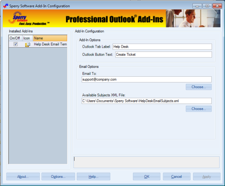225x186 pixels.
Task: Click the Apply button
Action: pos(207,176)
